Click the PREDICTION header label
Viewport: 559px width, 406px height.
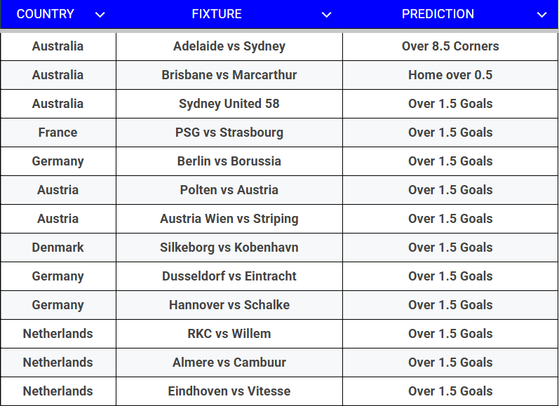point(438,14)
